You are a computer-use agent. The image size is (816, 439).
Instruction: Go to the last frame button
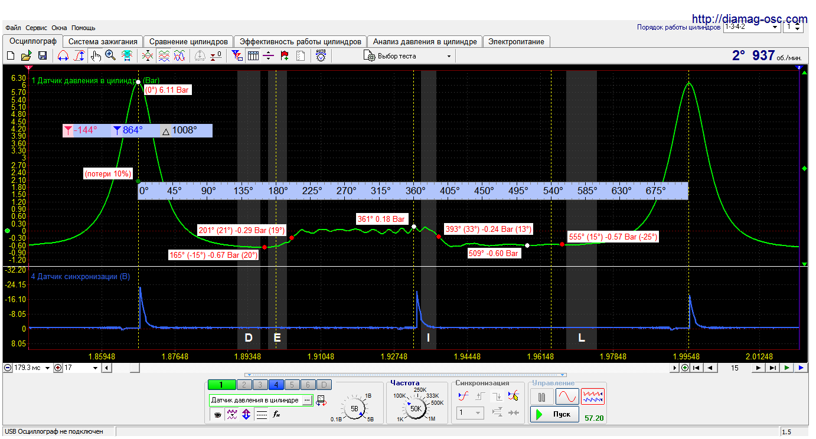pos(773,368)
